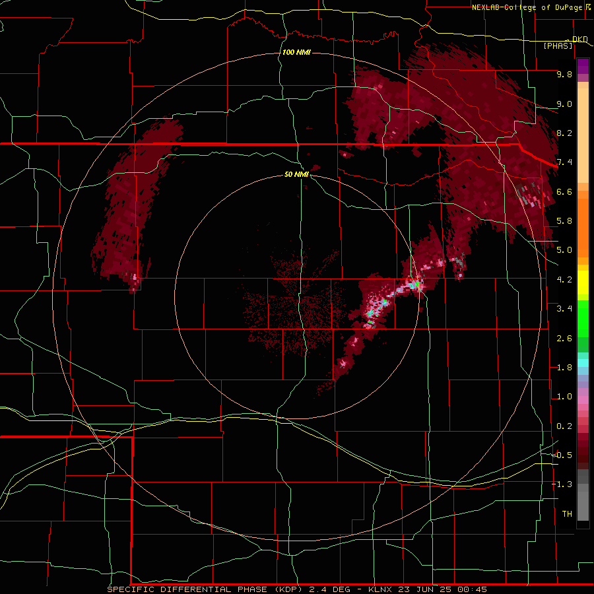The image size is (594, 594).
Task: Click the NEXLAB-College of DuPage label
Action: click(527, 7)
